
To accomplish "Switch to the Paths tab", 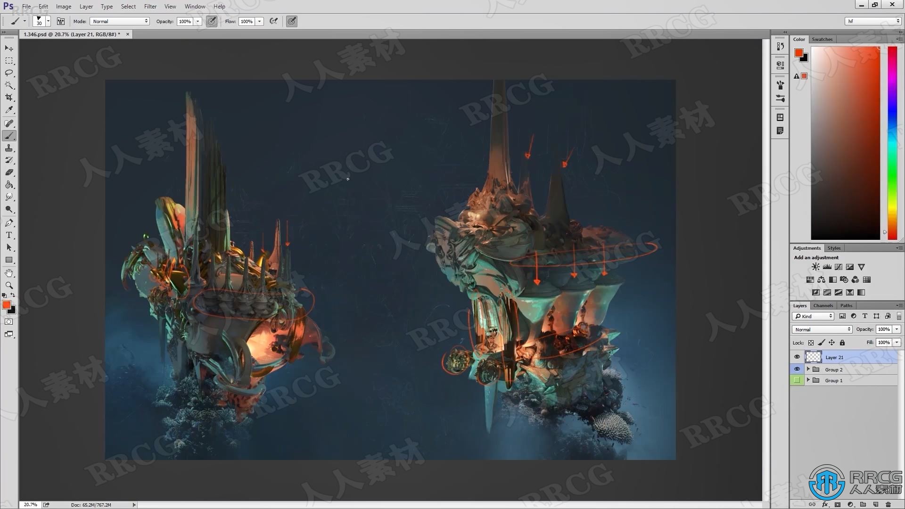I will click(846, 305).
